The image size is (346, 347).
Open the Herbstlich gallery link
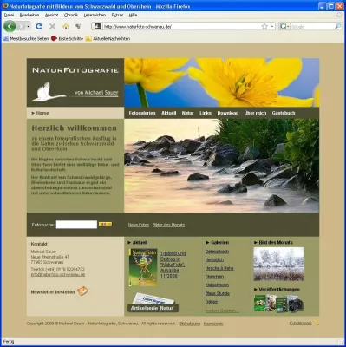pyautogui.click(x=214, y=260)
